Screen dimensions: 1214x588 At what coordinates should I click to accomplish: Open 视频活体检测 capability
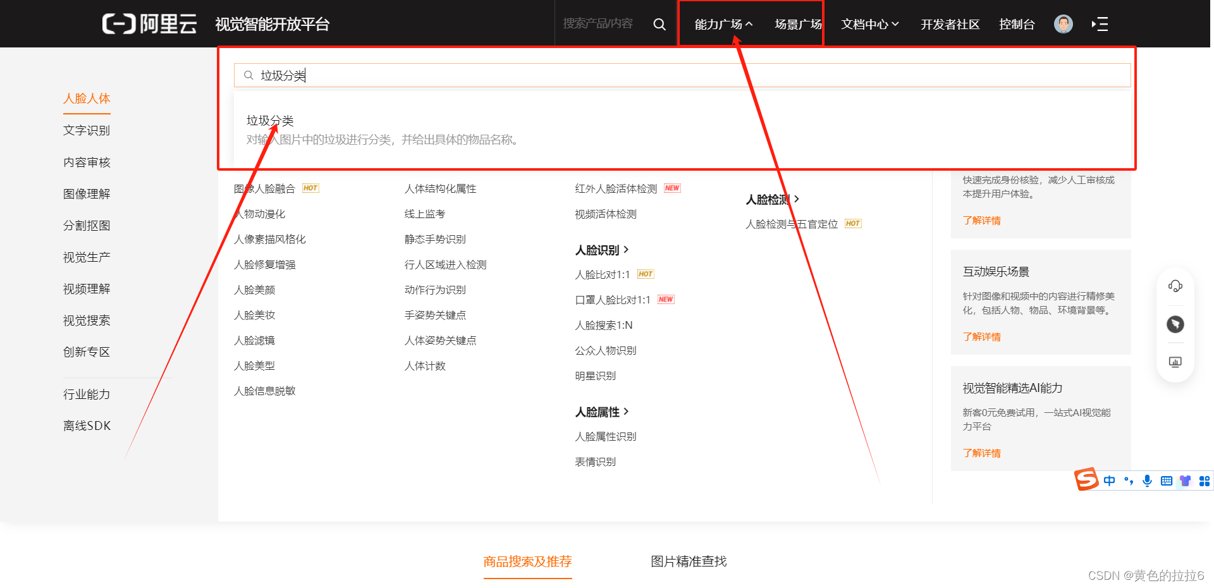pos(606,214)
